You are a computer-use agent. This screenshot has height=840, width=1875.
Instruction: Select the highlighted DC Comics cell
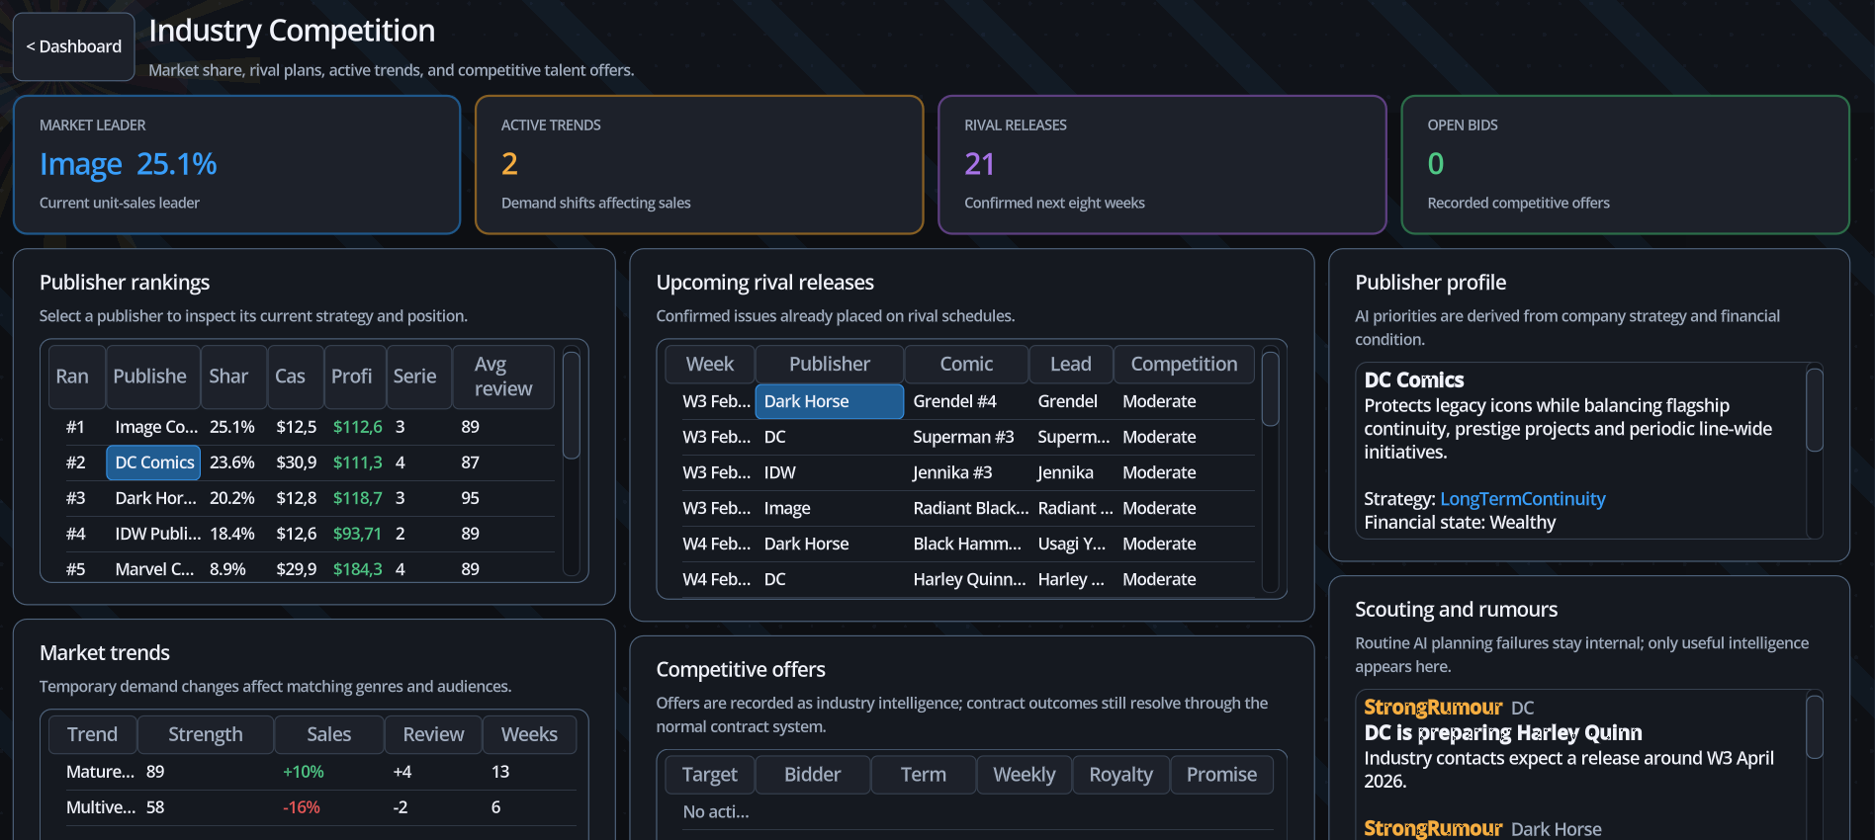point(153,462)
